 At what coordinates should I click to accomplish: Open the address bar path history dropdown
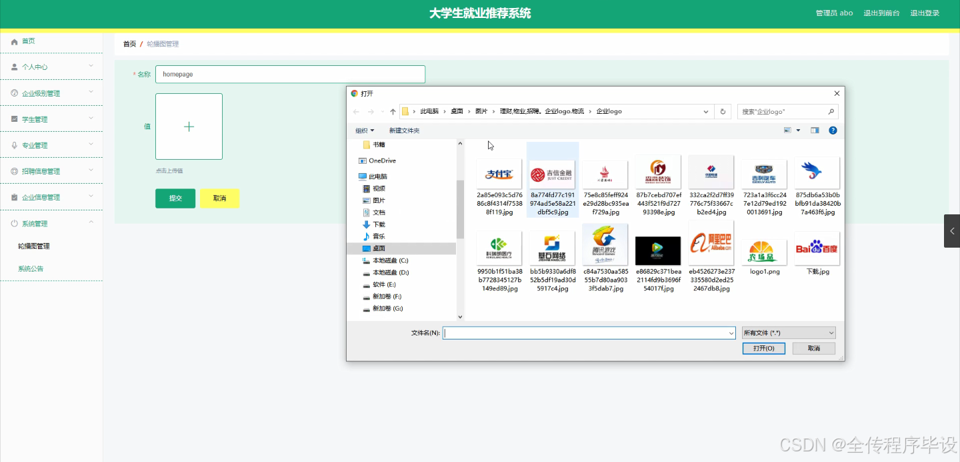[x=706, y=112]
